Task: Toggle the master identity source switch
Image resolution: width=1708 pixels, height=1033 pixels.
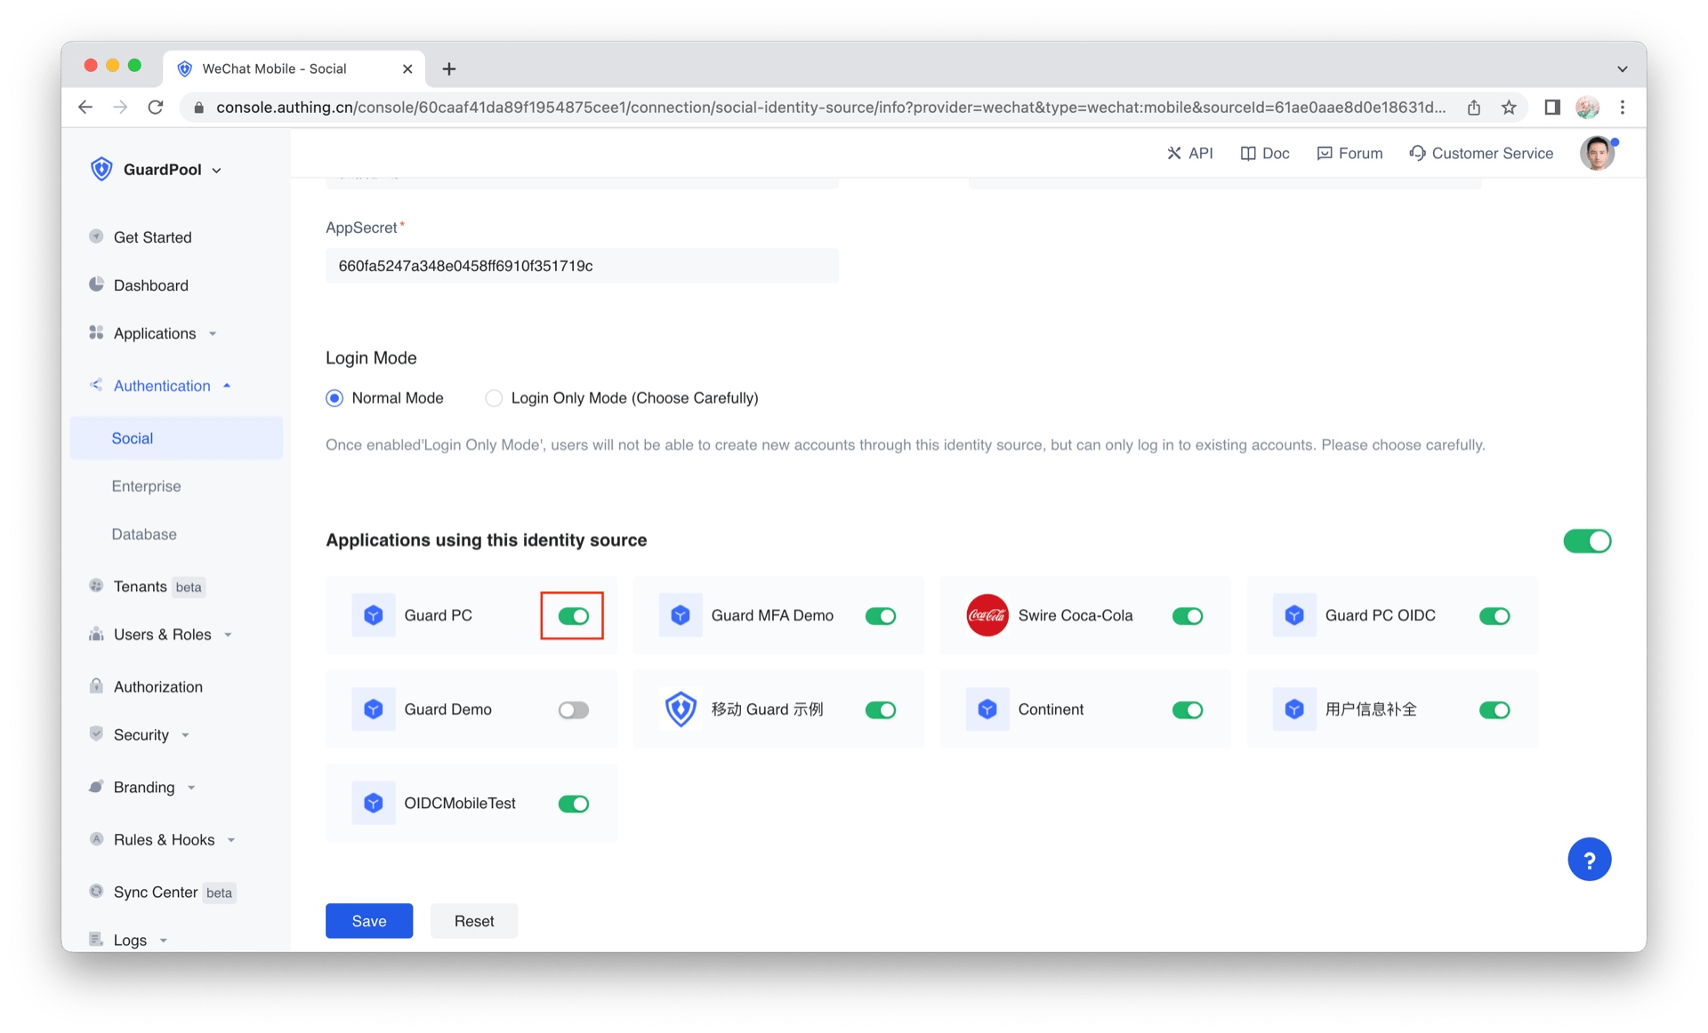Action: coord(1587,541)
